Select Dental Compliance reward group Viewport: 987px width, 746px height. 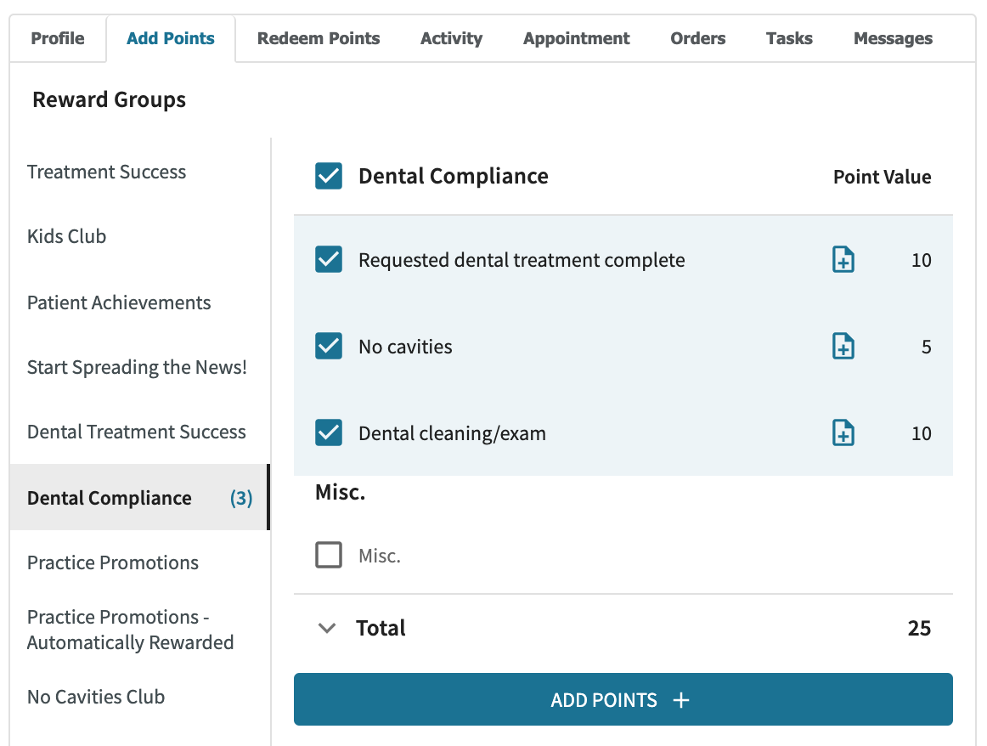tap(140, 497)
